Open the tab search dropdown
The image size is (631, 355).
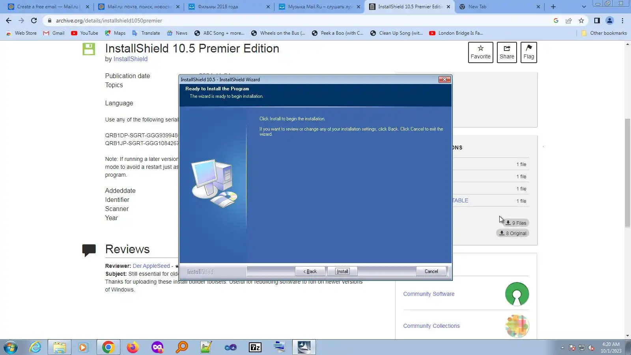click(x=584, y=7)
